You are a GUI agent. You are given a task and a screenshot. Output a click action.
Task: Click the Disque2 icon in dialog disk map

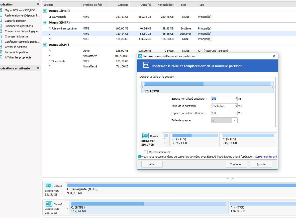point(145,136)
